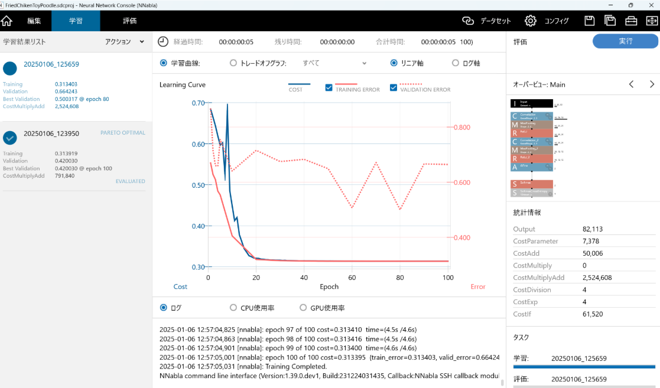Viewport: 660px width, 388px height.
Task: Select the 学習曲線 radio button
Action: pyautogui.click(x=163, y=63)
